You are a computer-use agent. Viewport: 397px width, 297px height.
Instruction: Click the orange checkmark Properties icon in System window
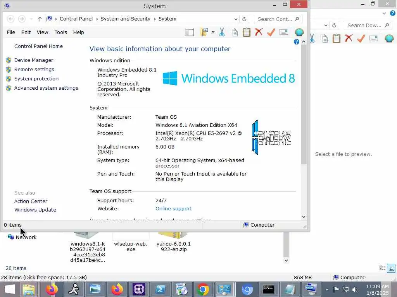[271, 32]
